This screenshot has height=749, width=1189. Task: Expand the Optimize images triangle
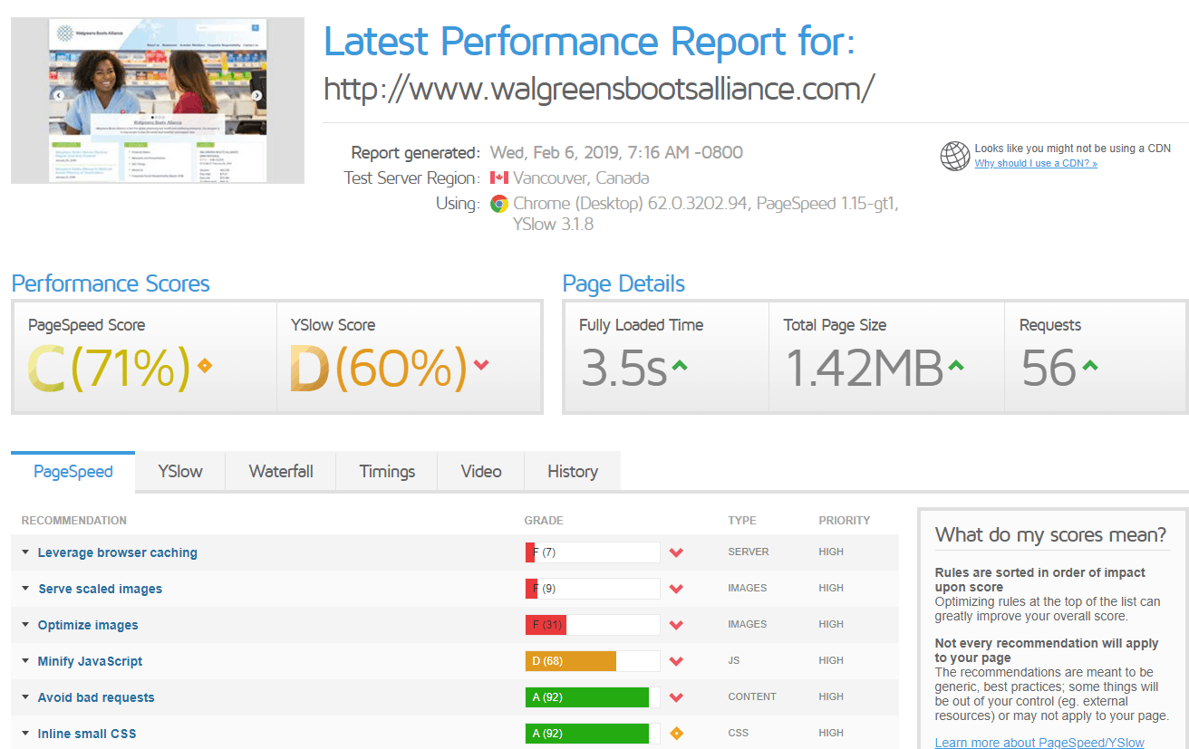[x=25, y=624]
